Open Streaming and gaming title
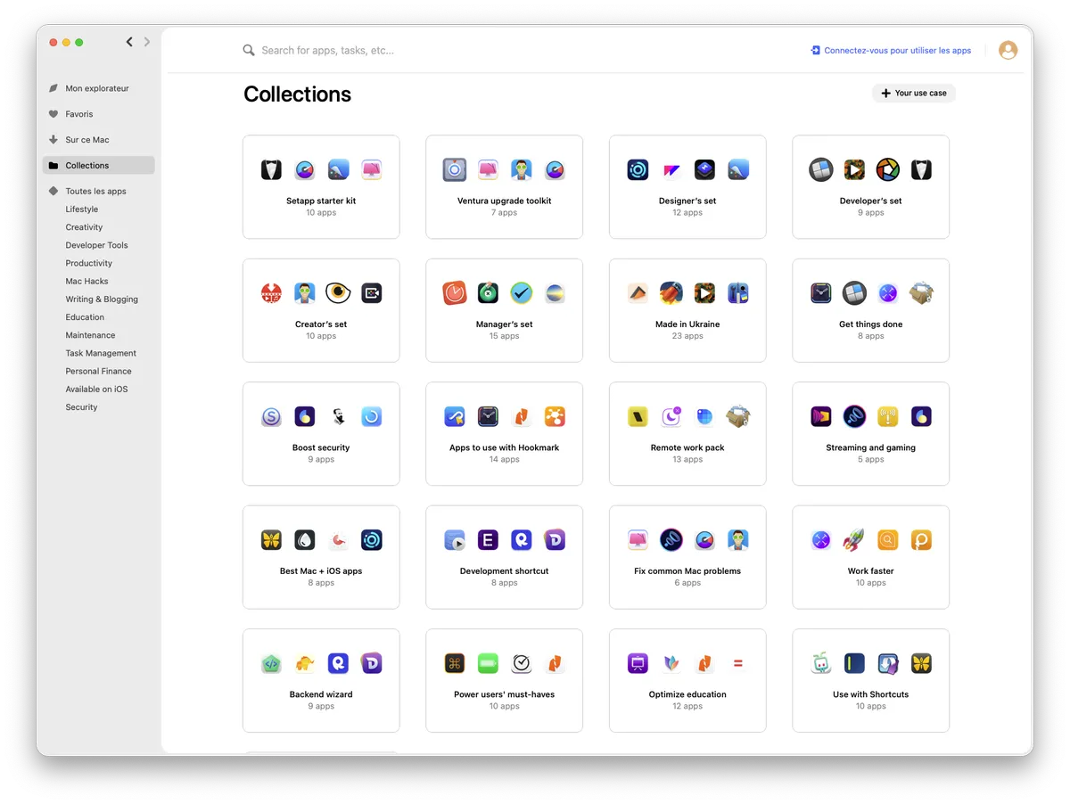This screenshot has width=1070, height=804. pyautogui.click(x=871, y=447)
